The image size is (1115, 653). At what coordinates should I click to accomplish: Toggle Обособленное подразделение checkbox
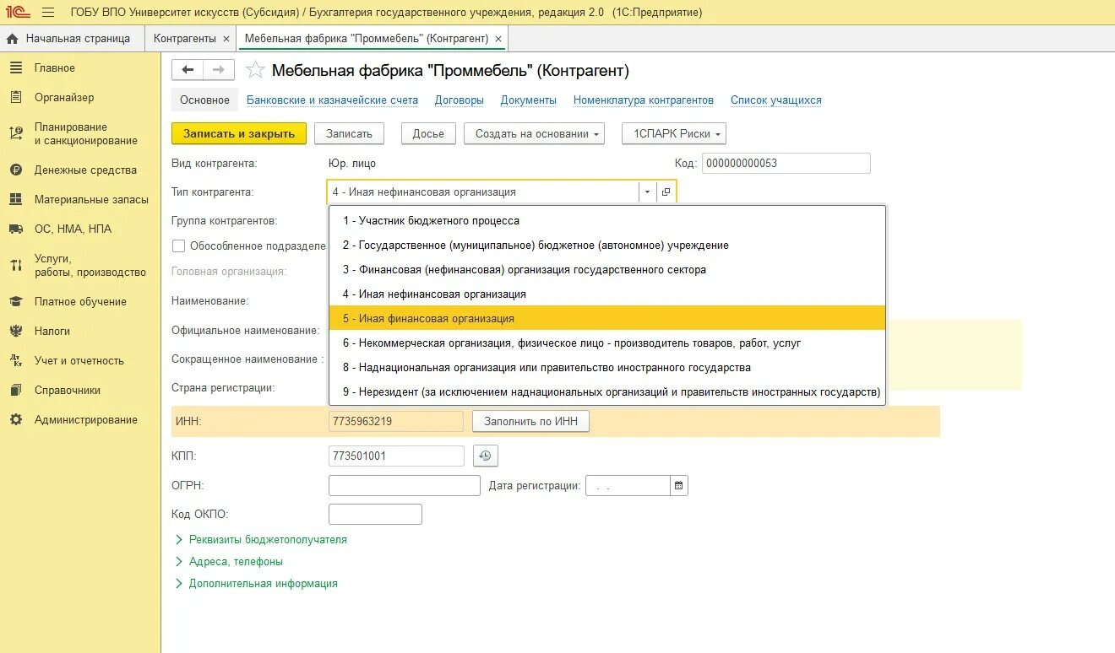(178, 246)
